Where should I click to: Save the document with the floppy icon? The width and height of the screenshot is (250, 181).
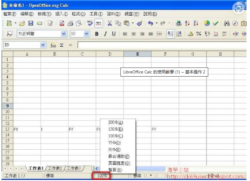31,23
